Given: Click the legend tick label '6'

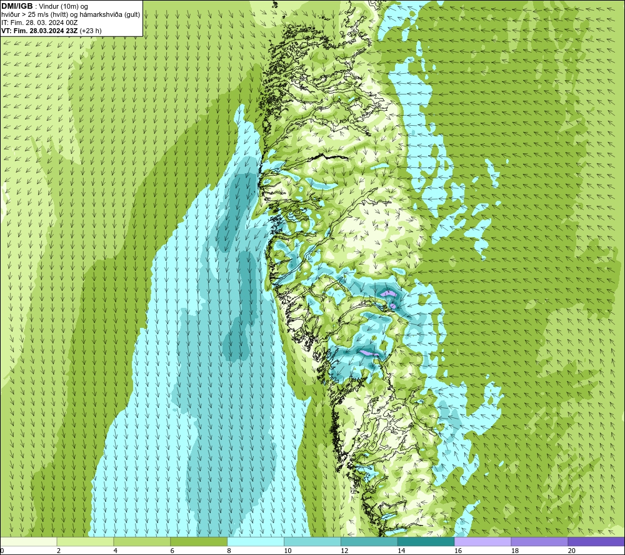Looking at the screenshot, I should [172, 551].
